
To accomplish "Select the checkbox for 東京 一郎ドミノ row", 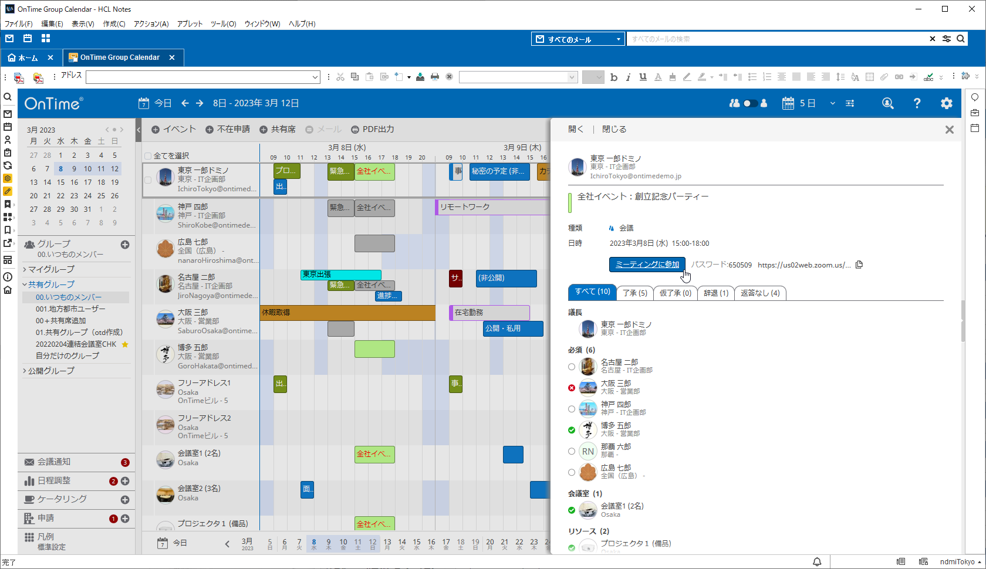I will point(148,180).
